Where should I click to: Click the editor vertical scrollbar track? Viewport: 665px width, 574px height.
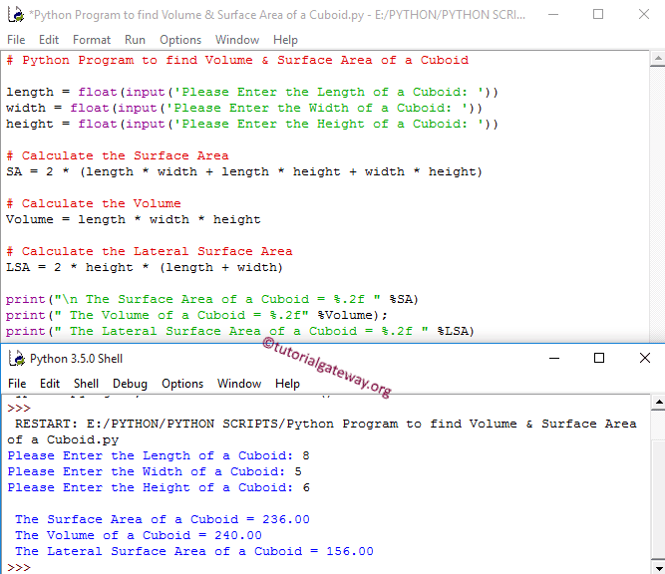click(658, 203)
